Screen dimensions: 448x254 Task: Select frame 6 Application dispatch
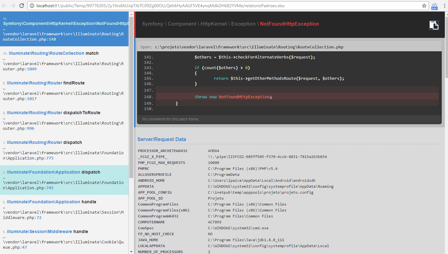pyautogui.click(x=64, y=180)
